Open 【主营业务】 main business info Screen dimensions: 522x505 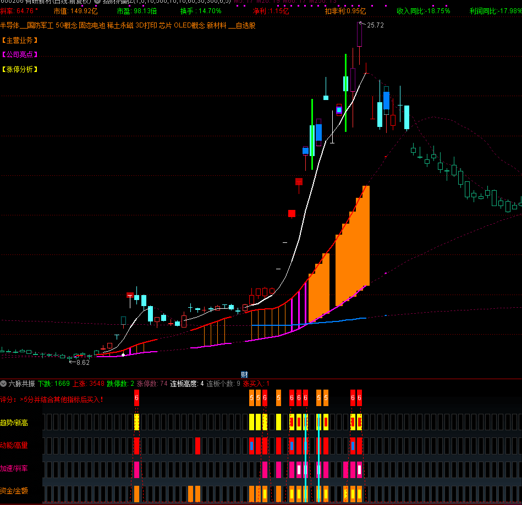tap(20, 40)
